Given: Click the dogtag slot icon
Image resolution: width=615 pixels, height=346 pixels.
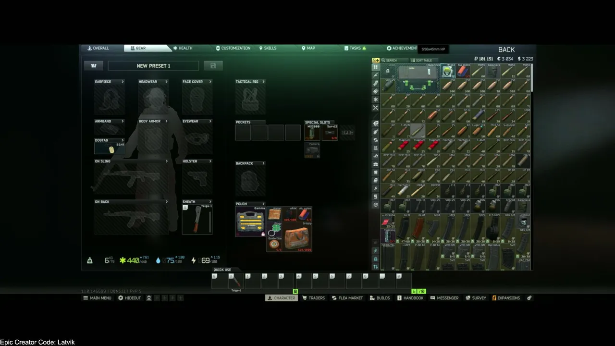Looking at the screenshot, I should point(110,149).
